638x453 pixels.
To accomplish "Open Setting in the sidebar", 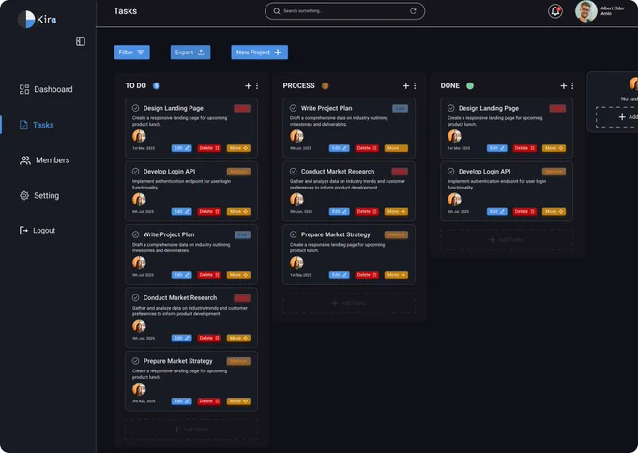I will pos(39,196).
